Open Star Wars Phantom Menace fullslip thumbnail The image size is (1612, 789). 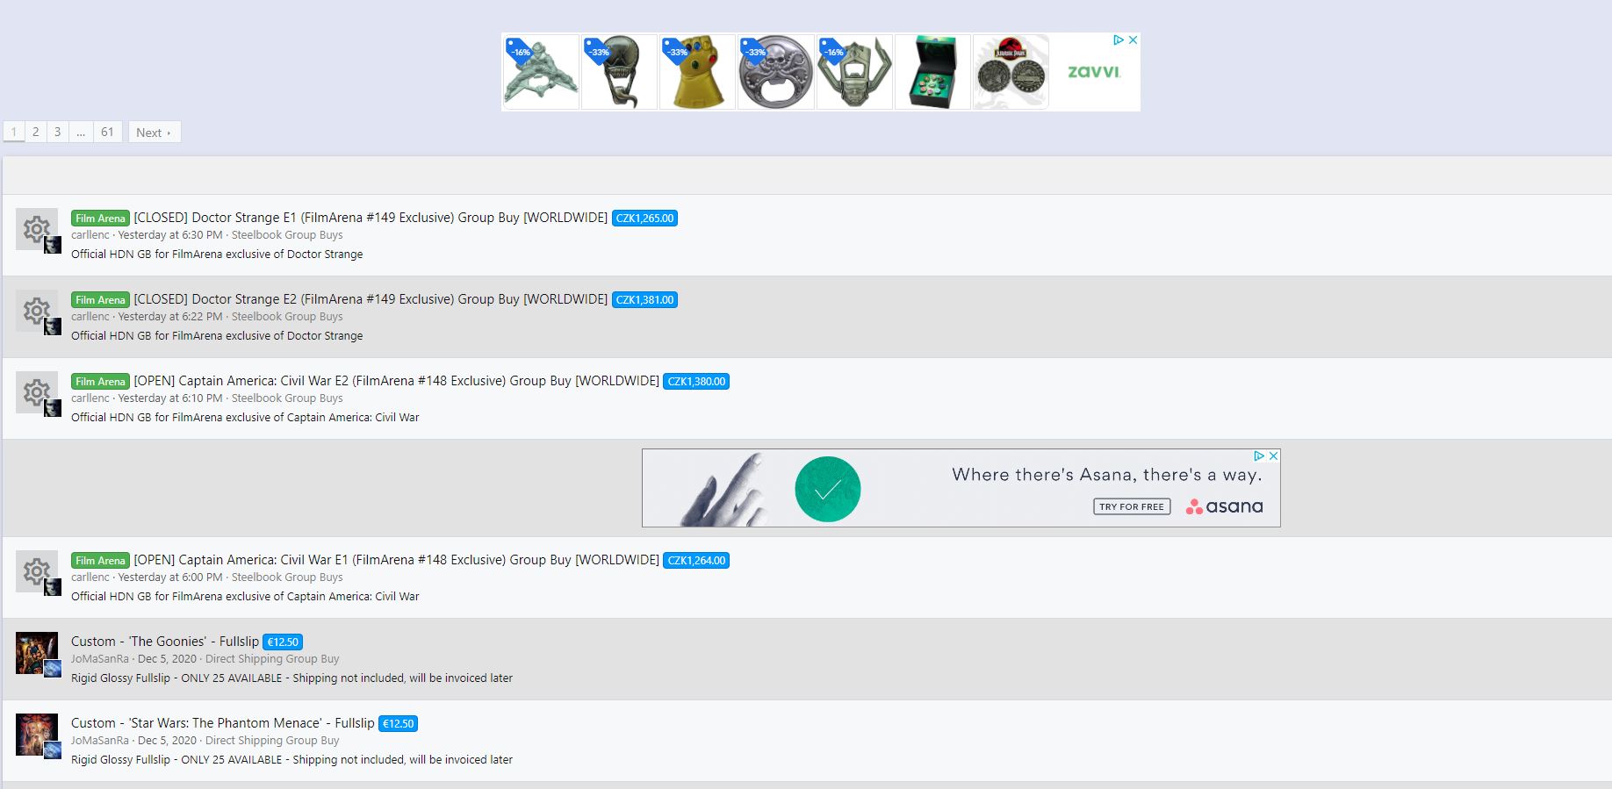tap(37, 735)
